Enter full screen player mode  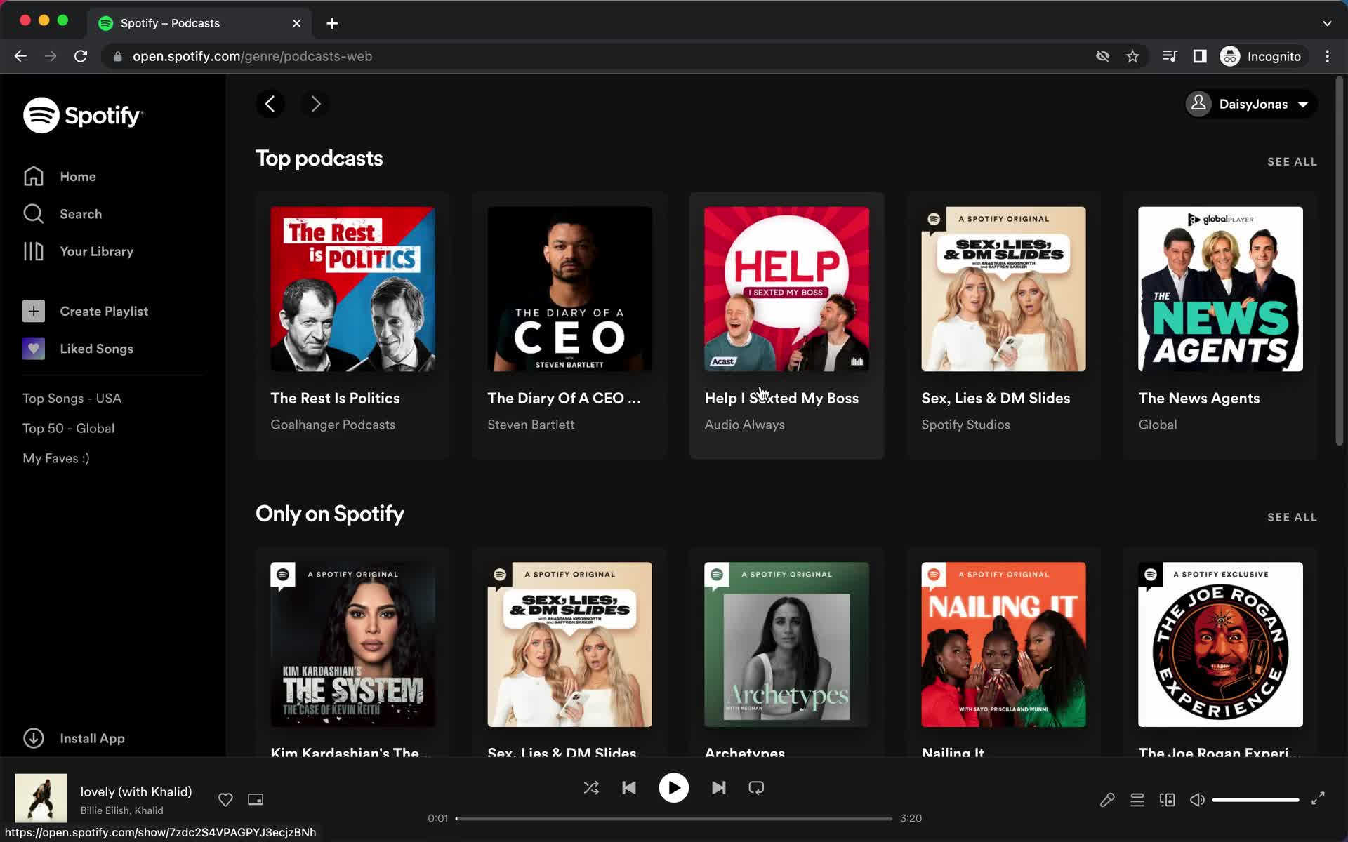[x=1318, y=798]
